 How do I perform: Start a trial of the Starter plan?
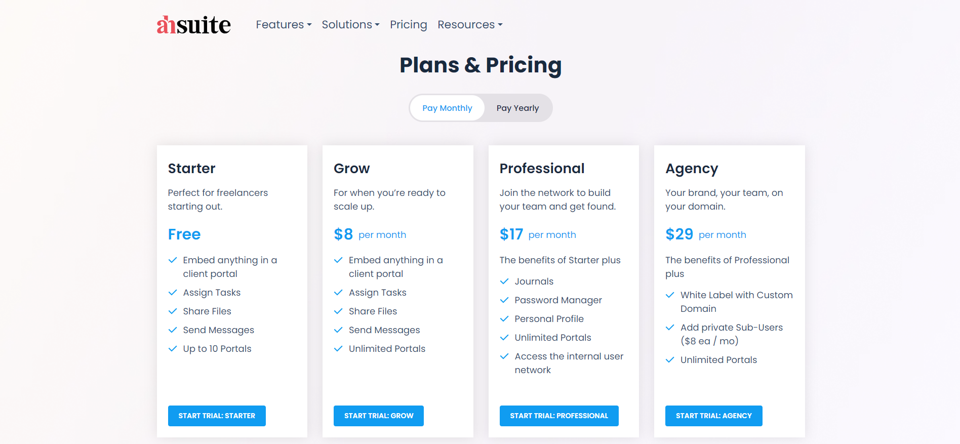pyautogui.click(x=217, y=416)
